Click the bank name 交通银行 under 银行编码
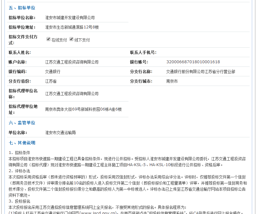Screen dimensions: 263x214 coord(53,72)
